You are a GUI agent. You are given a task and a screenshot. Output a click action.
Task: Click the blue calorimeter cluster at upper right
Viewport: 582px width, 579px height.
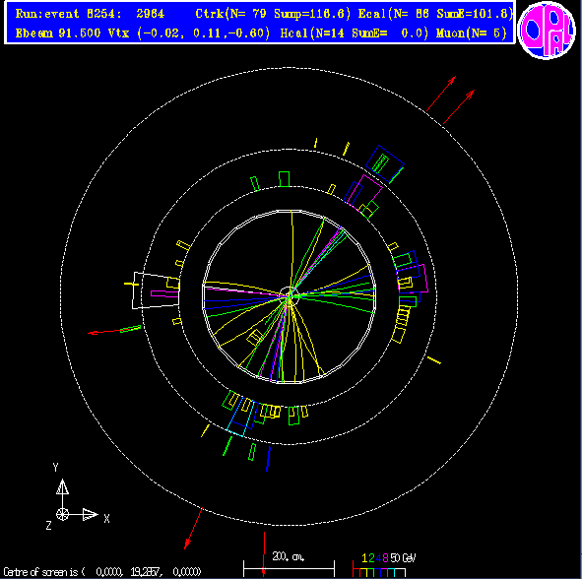click(x=385, y=163)
